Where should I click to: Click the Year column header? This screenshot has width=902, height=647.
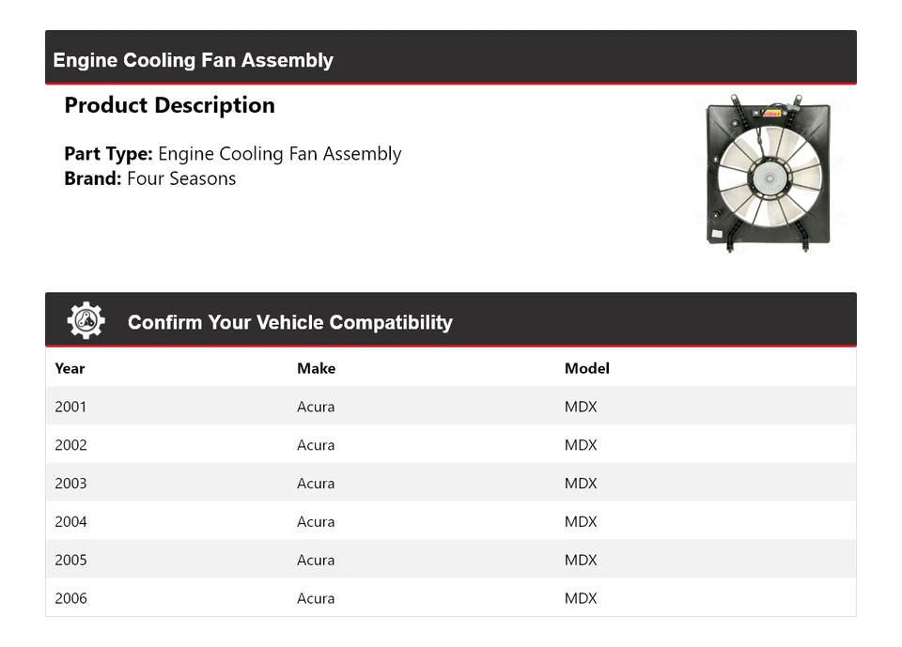click(70, 368)
